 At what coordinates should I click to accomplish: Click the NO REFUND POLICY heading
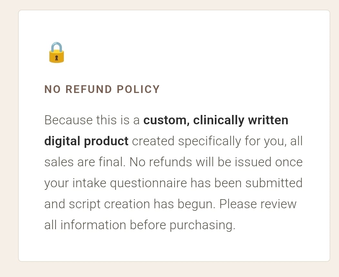point(102,89)
